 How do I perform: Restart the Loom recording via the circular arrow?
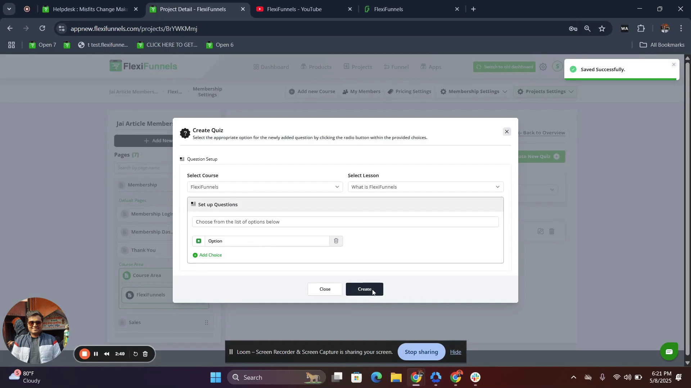click(135, 354)
